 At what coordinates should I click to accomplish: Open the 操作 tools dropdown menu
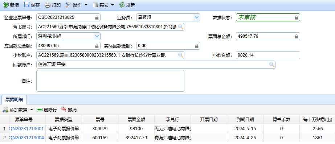pyautogui.click(x=77, y=5)
